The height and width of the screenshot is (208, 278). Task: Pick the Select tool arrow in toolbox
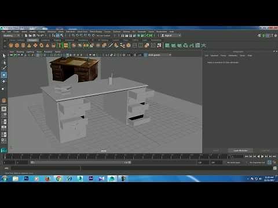coord(4,56)
